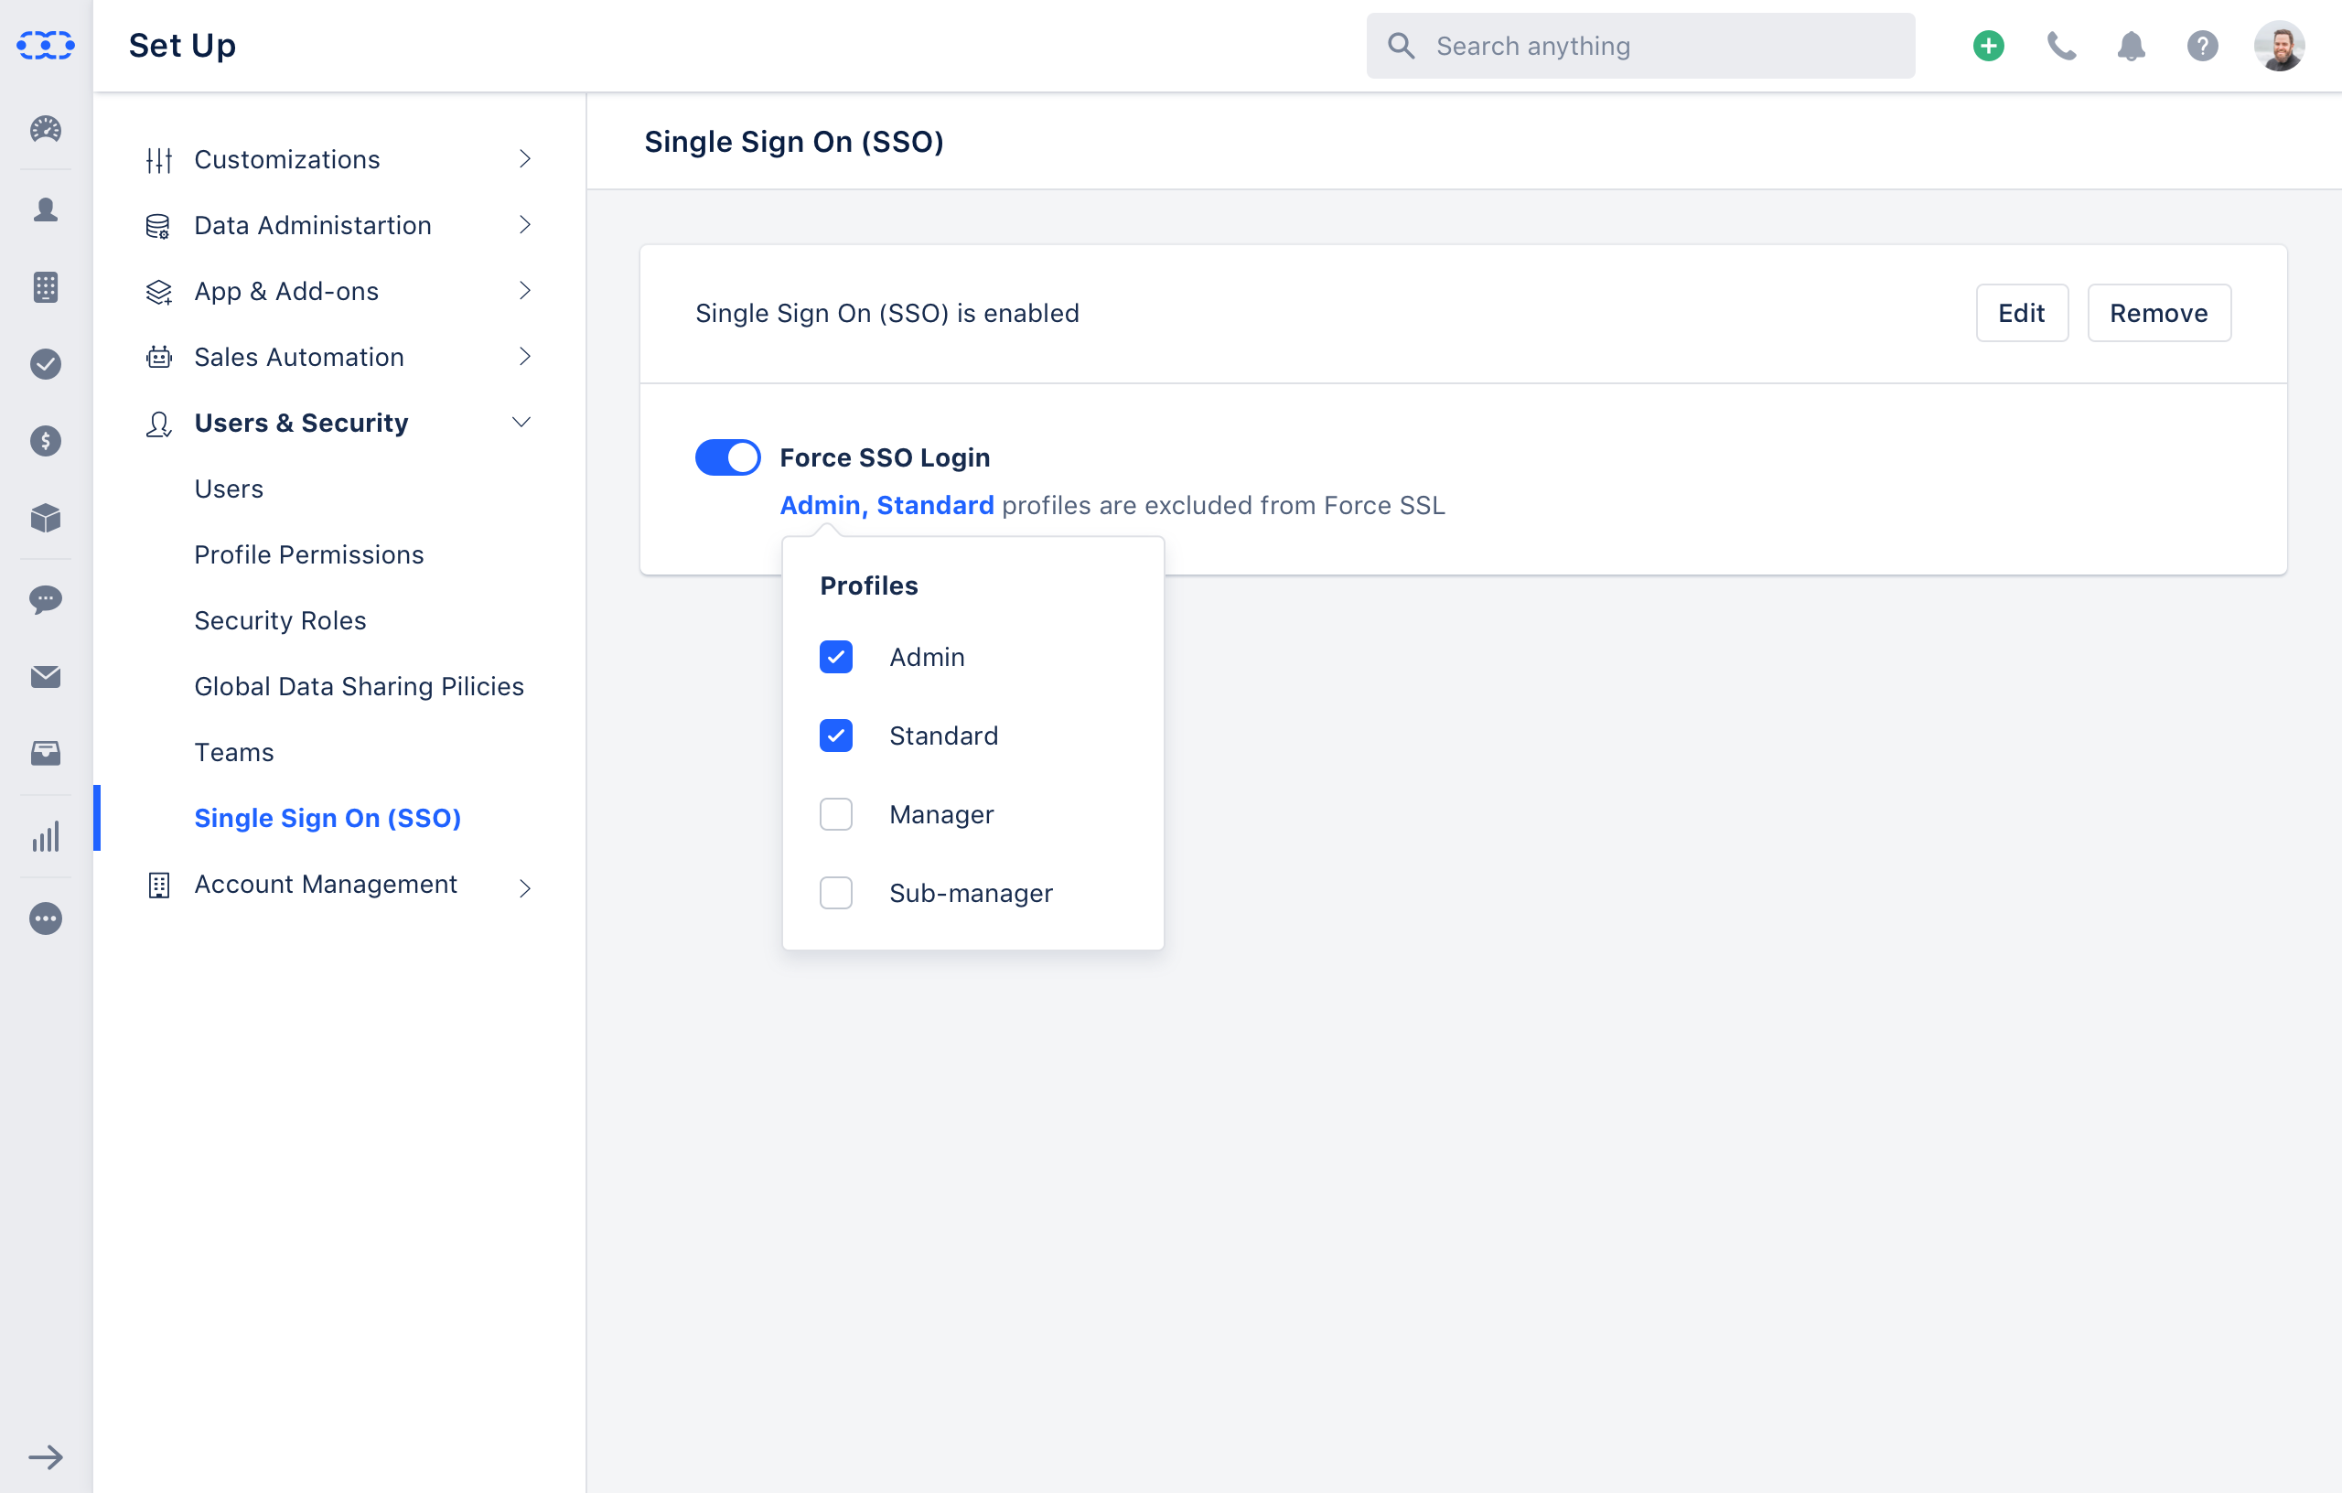Open the products cube icon in sidebar
The width and height of the screenshot is (2342, 1493).
(x=46, y=518)
